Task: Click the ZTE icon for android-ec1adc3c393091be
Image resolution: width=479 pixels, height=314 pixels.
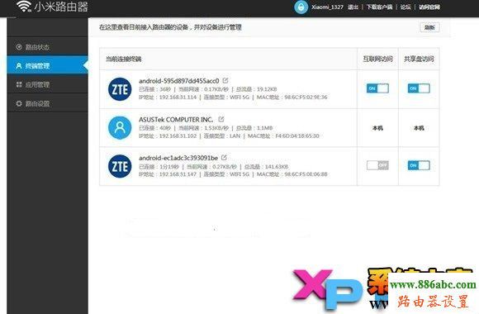Action: point(120,166)
